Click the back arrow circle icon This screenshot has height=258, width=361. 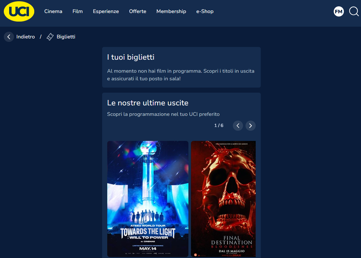click(x=9, y=37)
